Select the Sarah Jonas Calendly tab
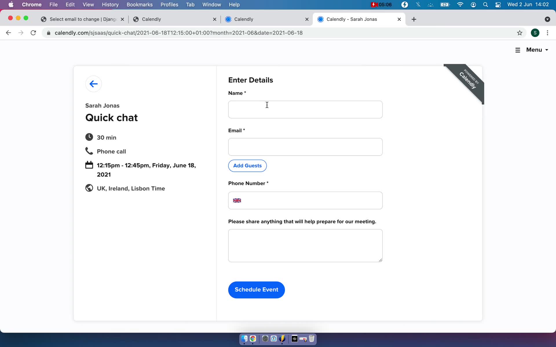Viewport: 556px width, 347px height. pos(351,19)
